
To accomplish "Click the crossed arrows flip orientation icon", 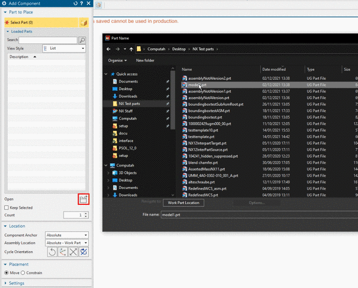I will coord(73,252).
